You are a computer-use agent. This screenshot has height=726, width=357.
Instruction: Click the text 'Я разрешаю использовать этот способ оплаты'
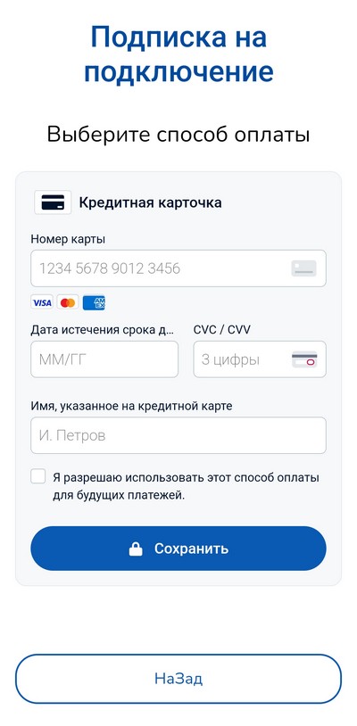(x=186, y=477)
